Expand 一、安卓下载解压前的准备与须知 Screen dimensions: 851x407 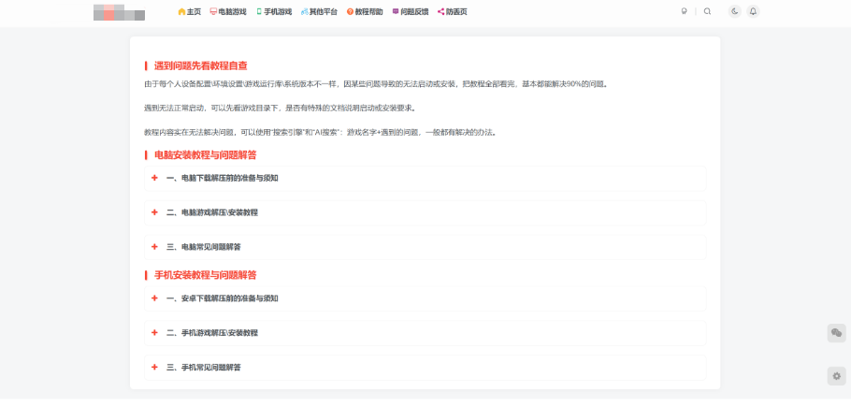[425, 298]
